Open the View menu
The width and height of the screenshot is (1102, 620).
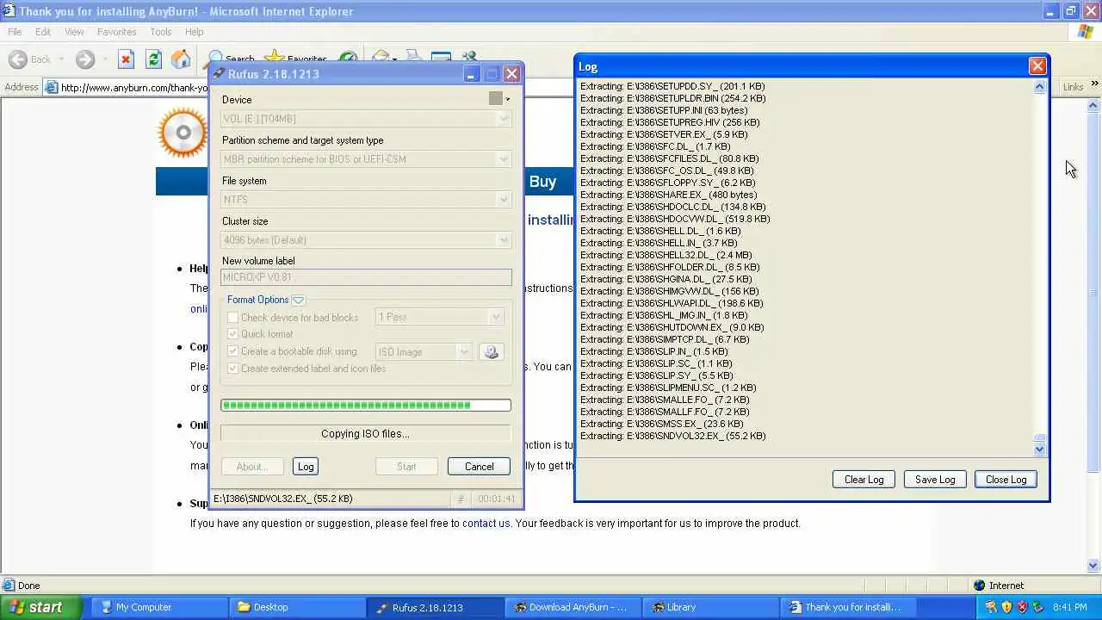click(74, 32)
